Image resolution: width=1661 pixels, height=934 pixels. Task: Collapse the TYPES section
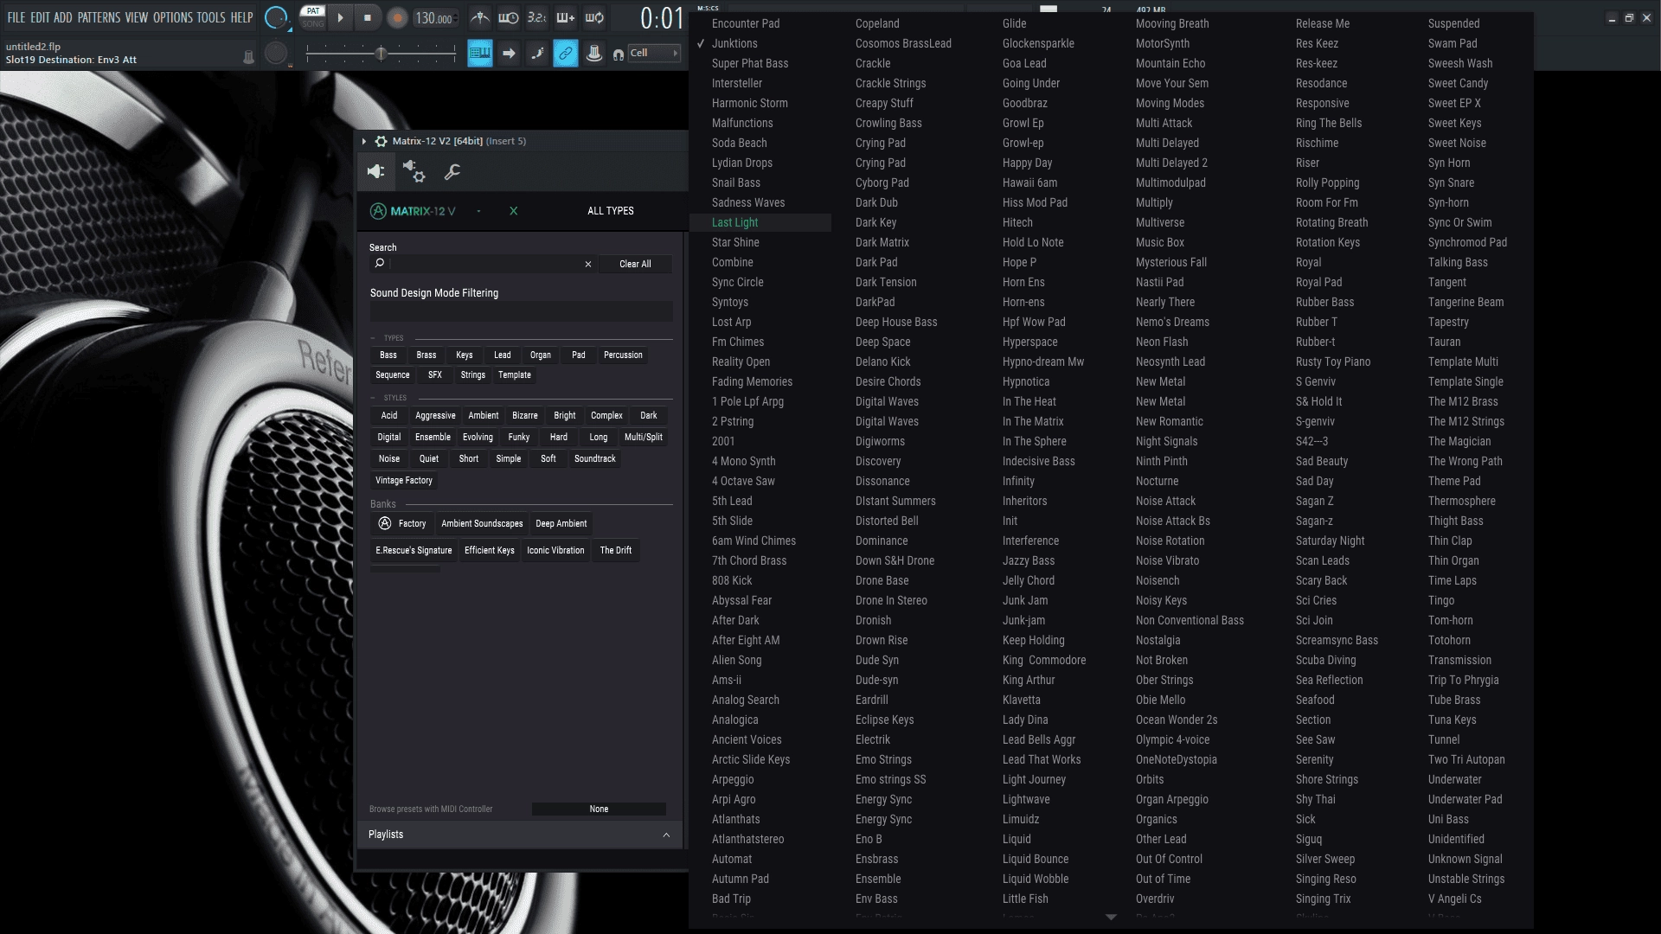[373, 338]
